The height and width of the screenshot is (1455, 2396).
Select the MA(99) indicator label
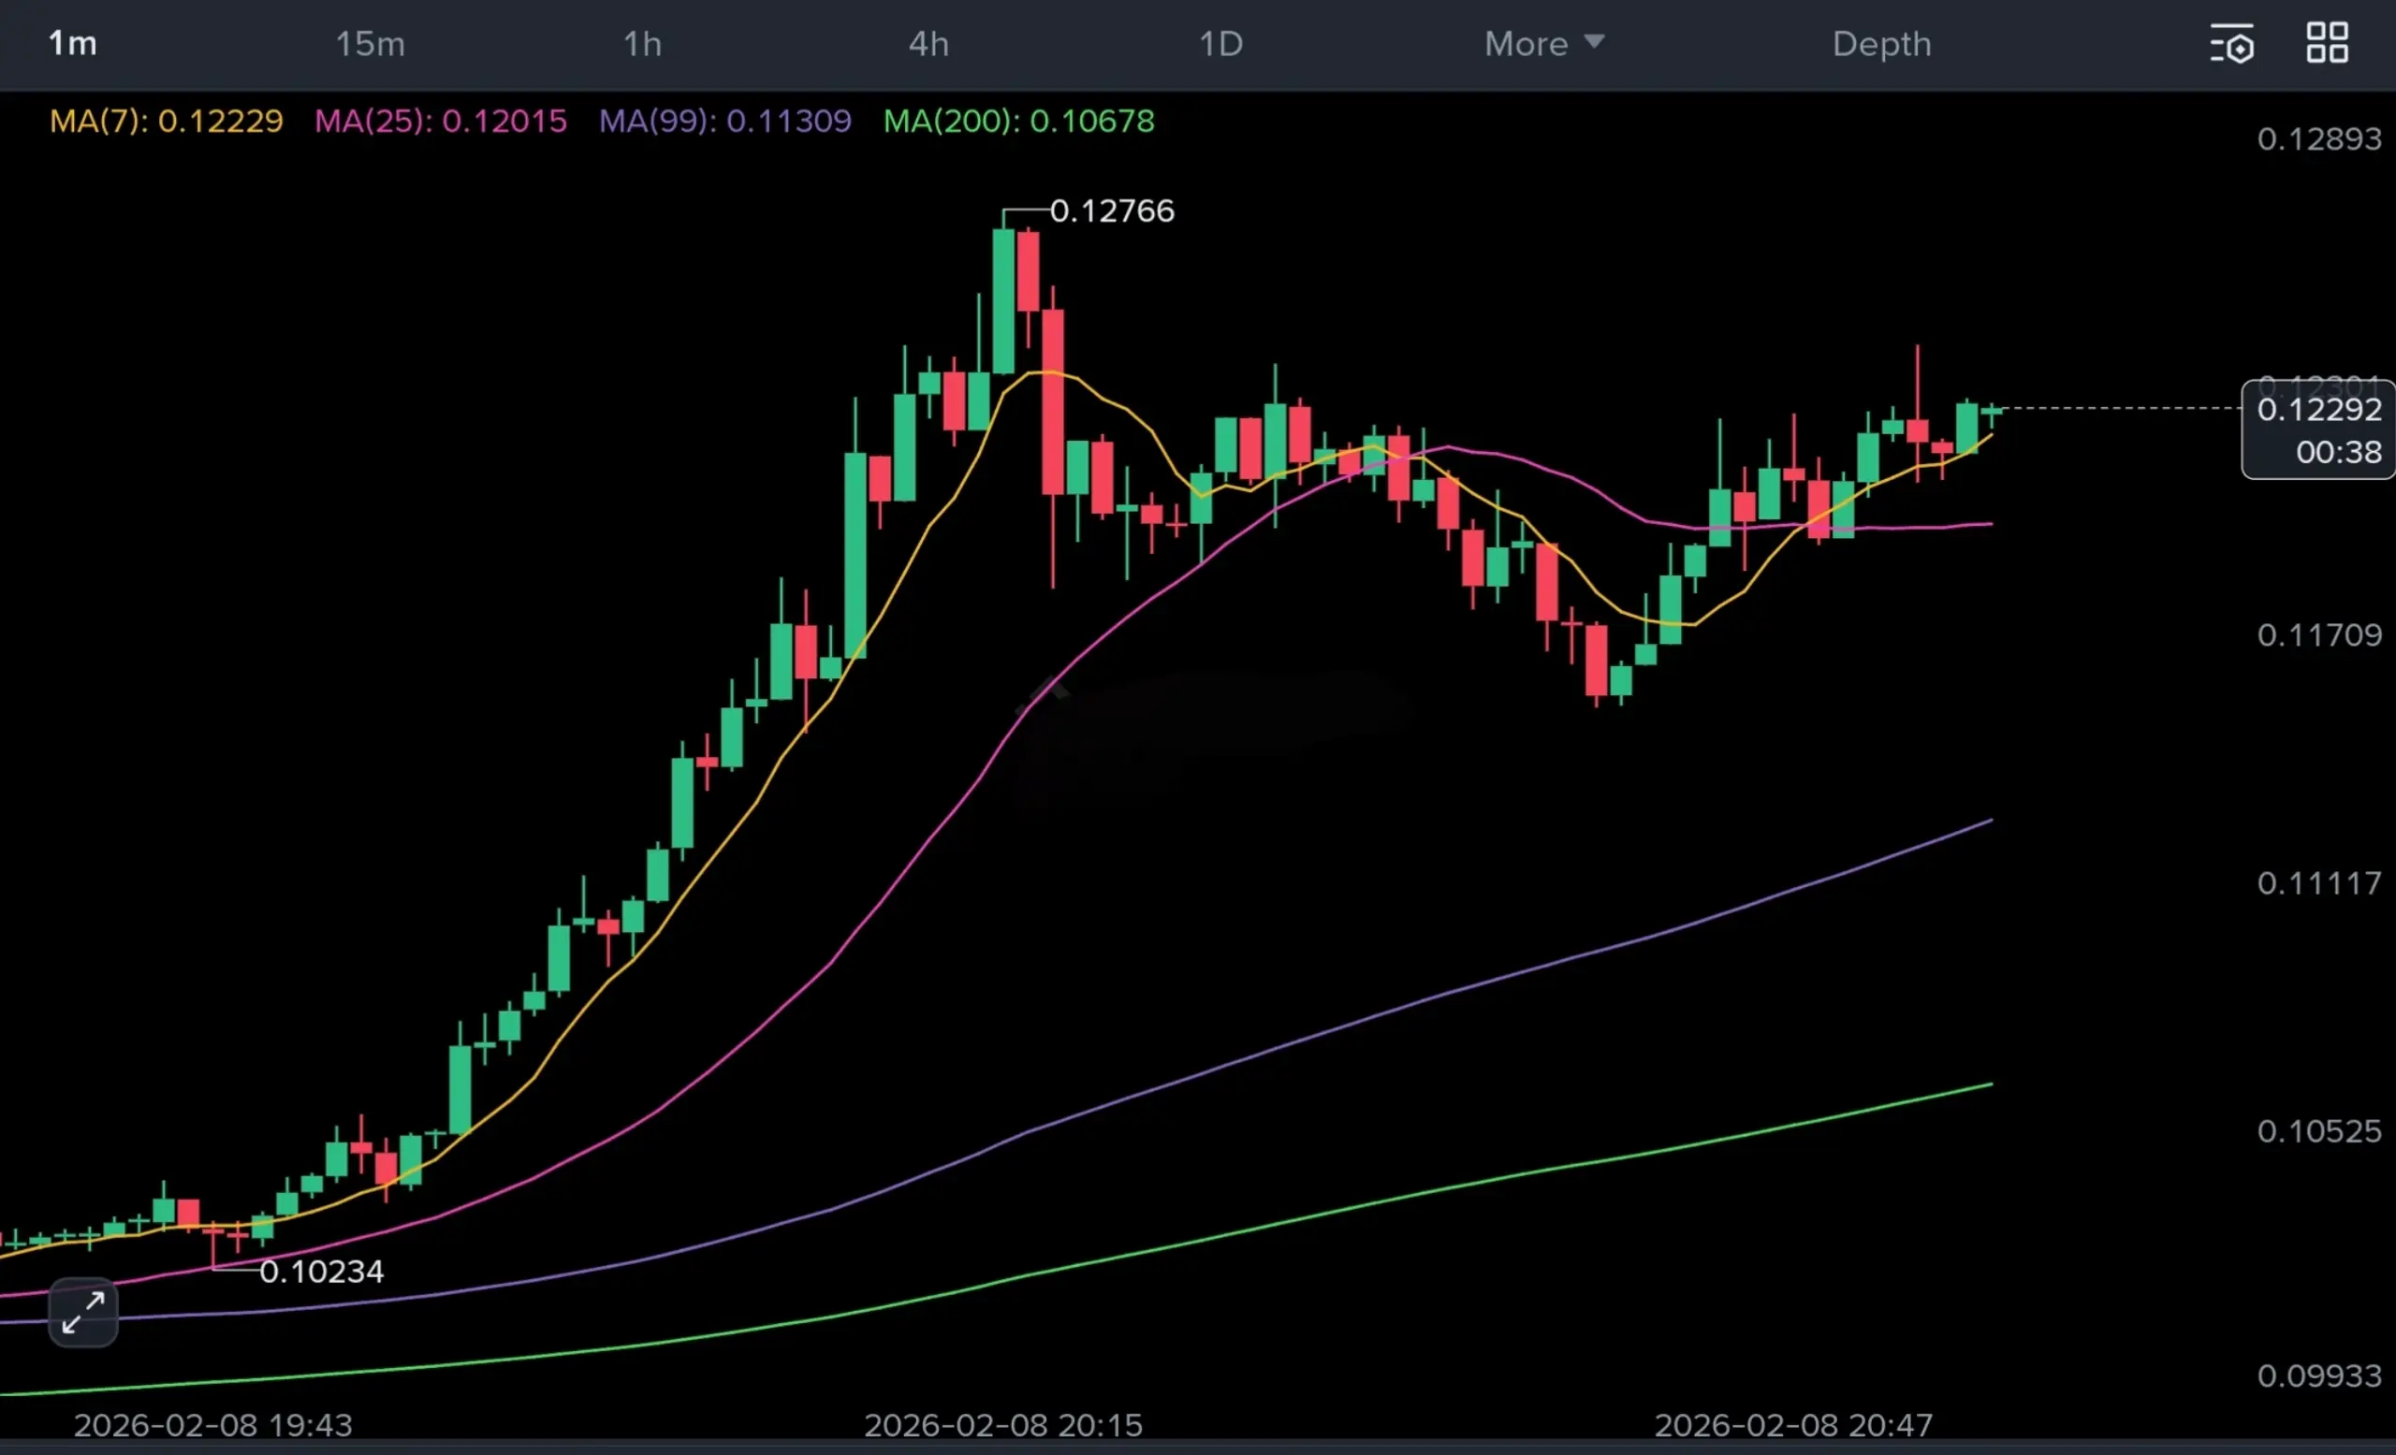(x=724, y=121)
